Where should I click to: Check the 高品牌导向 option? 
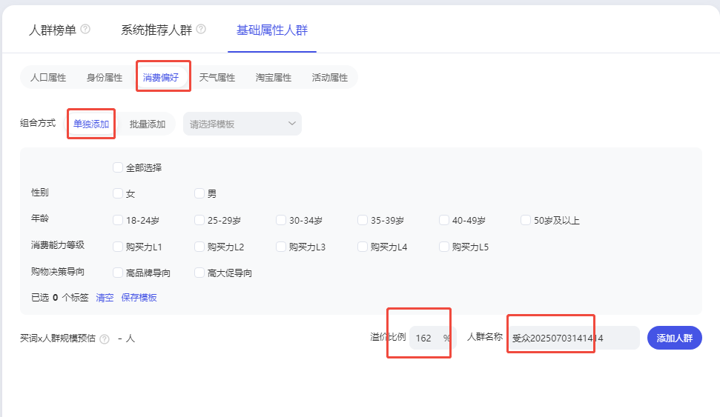118,273
